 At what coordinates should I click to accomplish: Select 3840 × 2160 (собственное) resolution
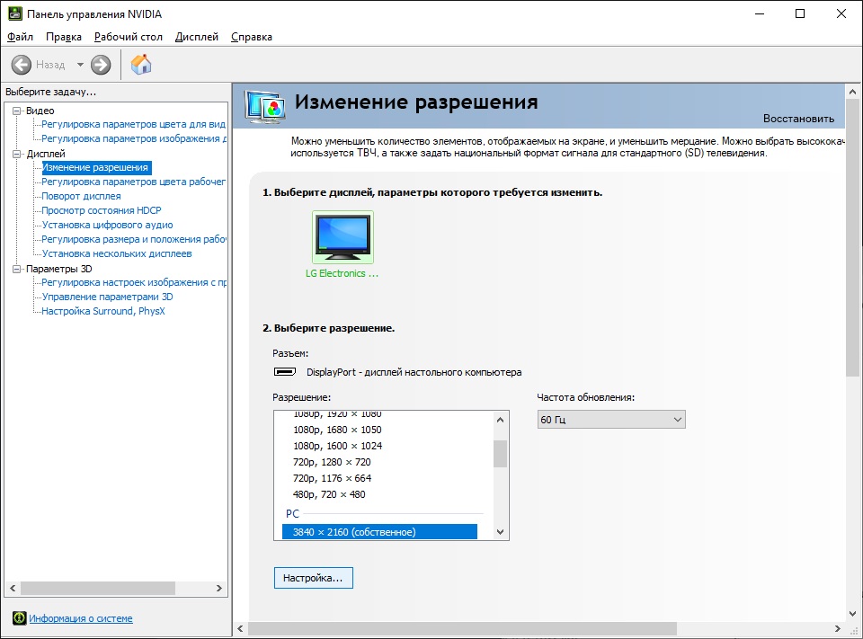tap(379, 532)
